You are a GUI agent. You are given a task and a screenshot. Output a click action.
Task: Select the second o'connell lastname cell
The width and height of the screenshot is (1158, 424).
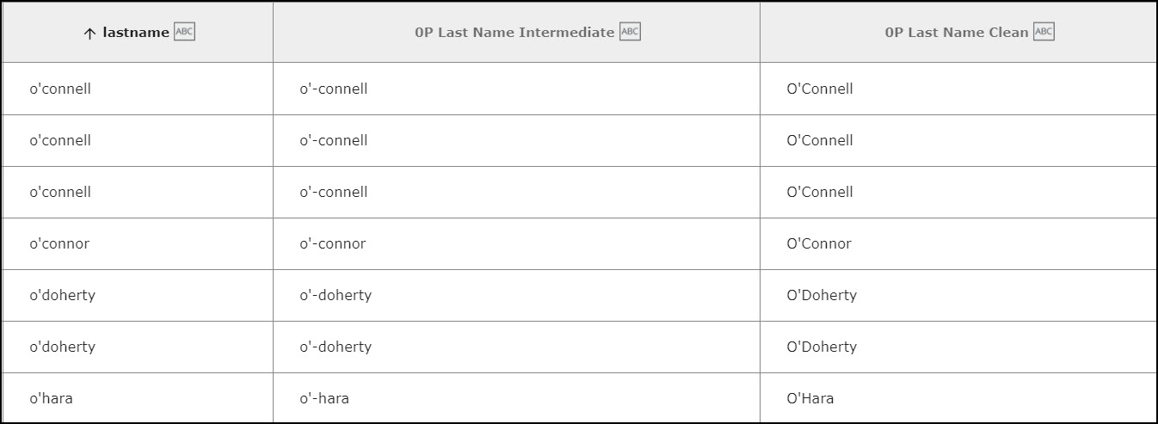138,140
